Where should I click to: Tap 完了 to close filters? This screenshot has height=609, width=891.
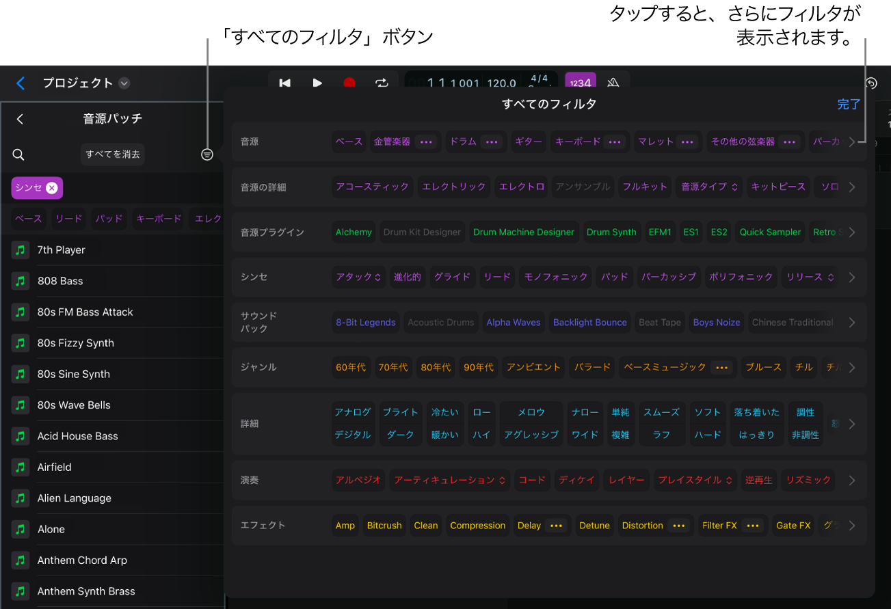(849, 105)
